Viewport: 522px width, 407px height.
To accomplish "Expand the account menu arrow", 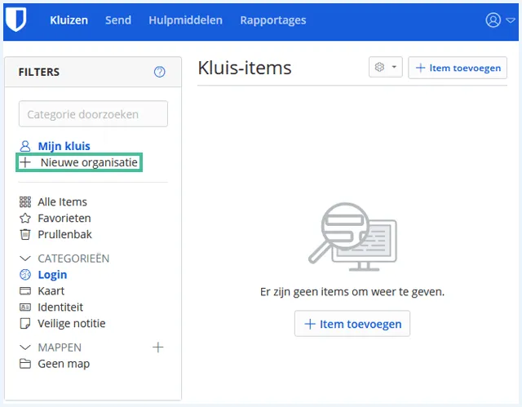I will click(511, 20).
